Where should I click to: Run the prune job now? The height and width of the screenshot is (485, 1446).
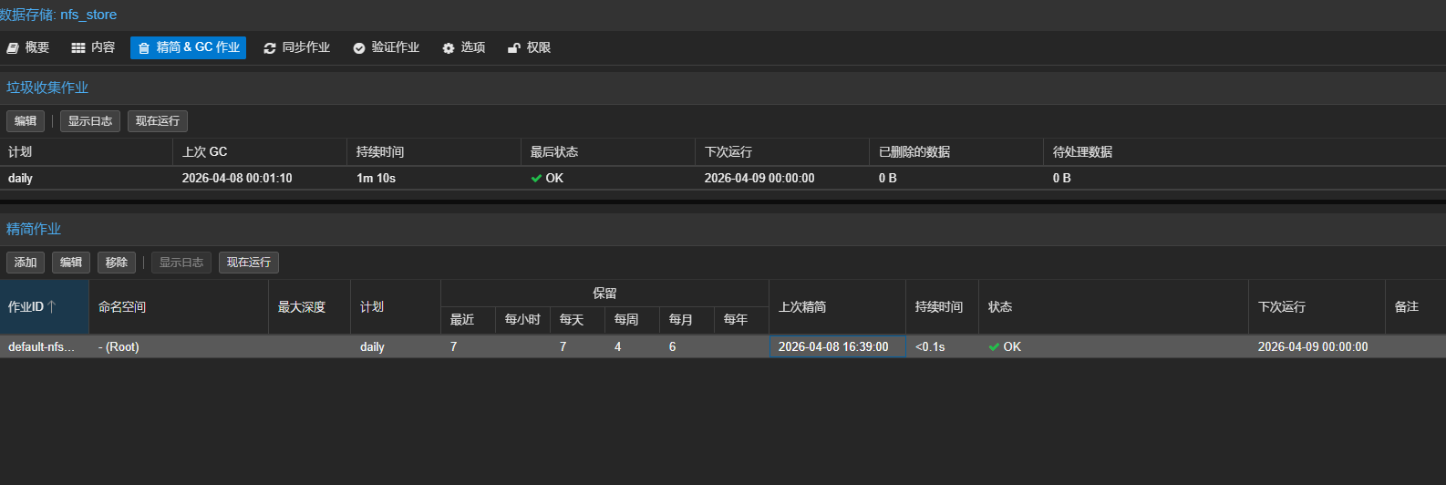point(249,263)
